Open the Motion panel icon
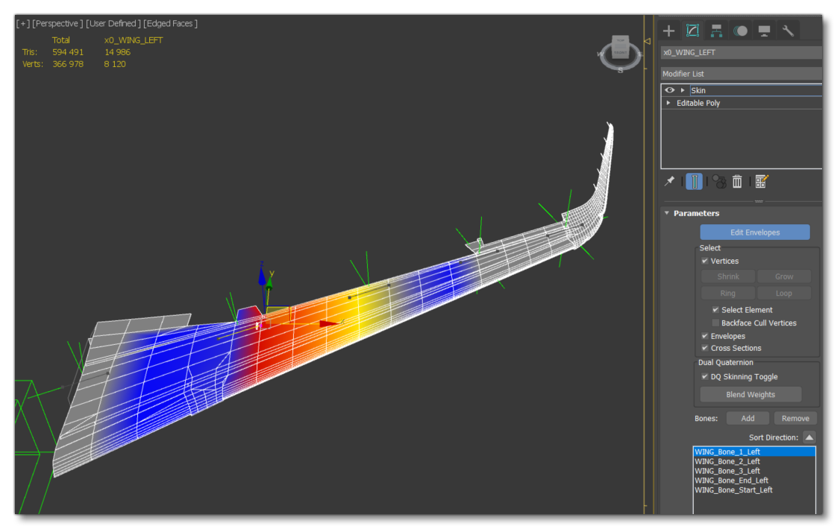 (740, 31)
